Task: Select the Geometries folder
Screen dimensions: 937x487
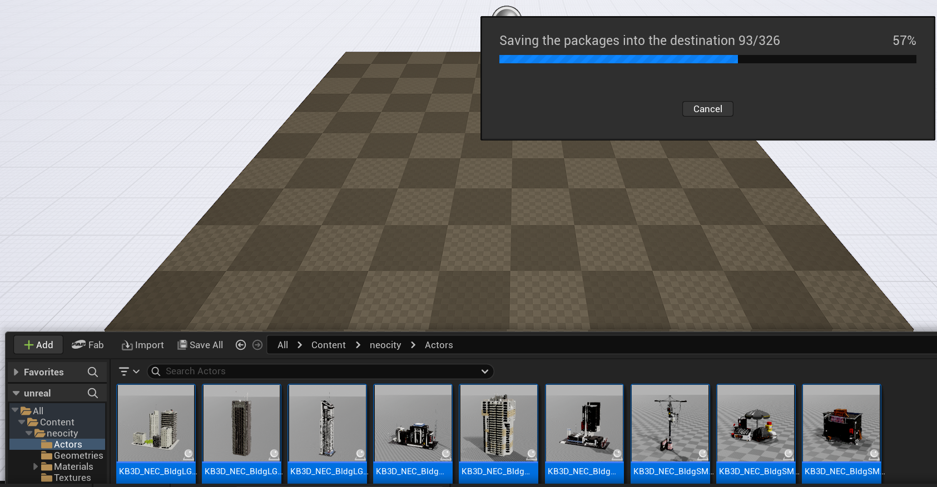Action: click(x=72, y=455)
